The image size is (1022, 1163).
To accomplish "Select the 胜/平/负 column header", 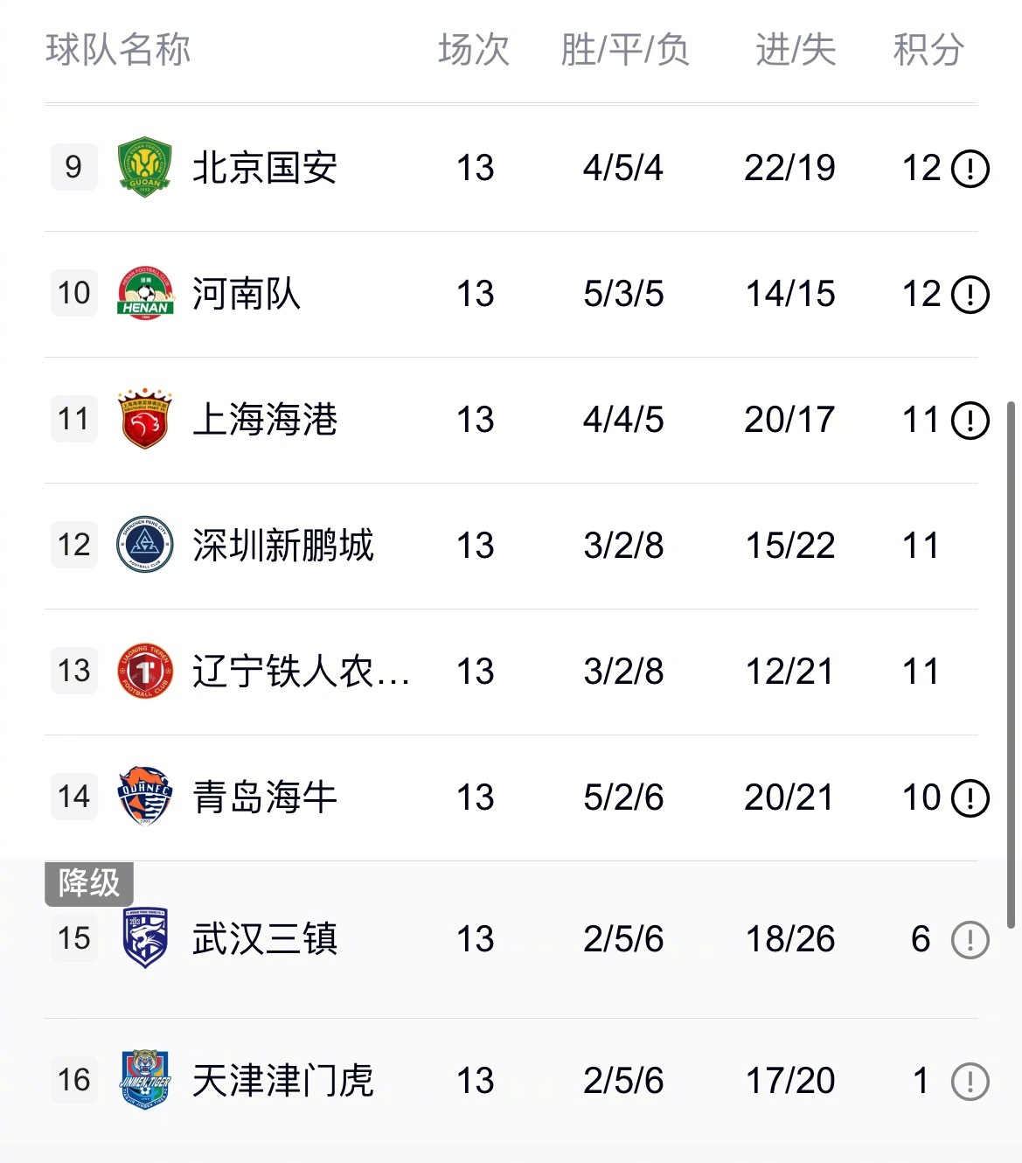I will coord(625,50).
